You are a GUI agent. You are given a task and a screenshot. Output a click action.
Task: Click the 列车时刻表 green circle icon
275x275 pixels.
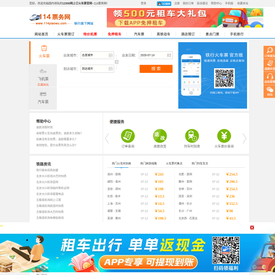tap(192, 136)
